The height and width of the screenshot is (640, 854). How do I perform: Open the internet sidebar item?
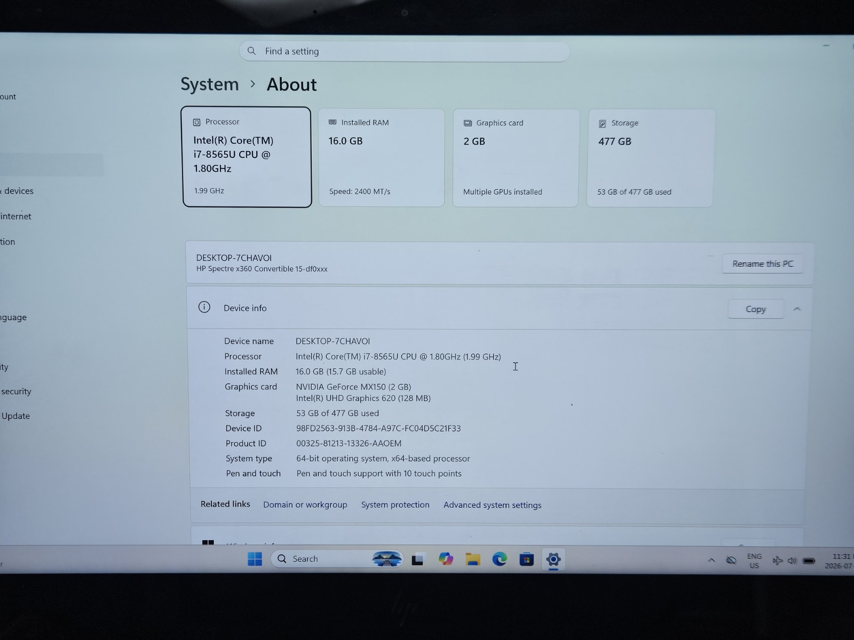pyautogui.click(x=16, y=217)
